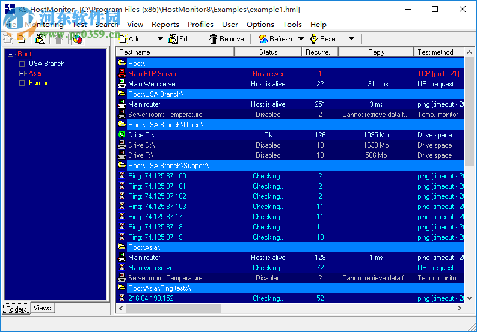
Task: Open the Reports menu
Action: click(165, 25)
